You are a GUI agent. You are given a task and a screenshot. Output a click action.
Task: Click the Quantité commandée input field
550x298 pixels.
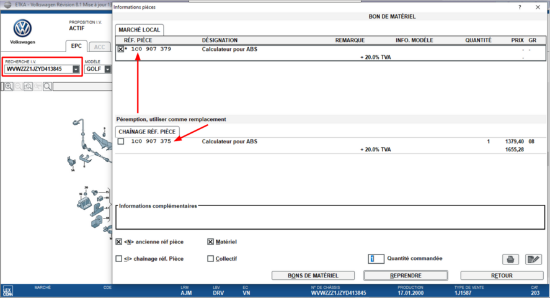point(376,259)
